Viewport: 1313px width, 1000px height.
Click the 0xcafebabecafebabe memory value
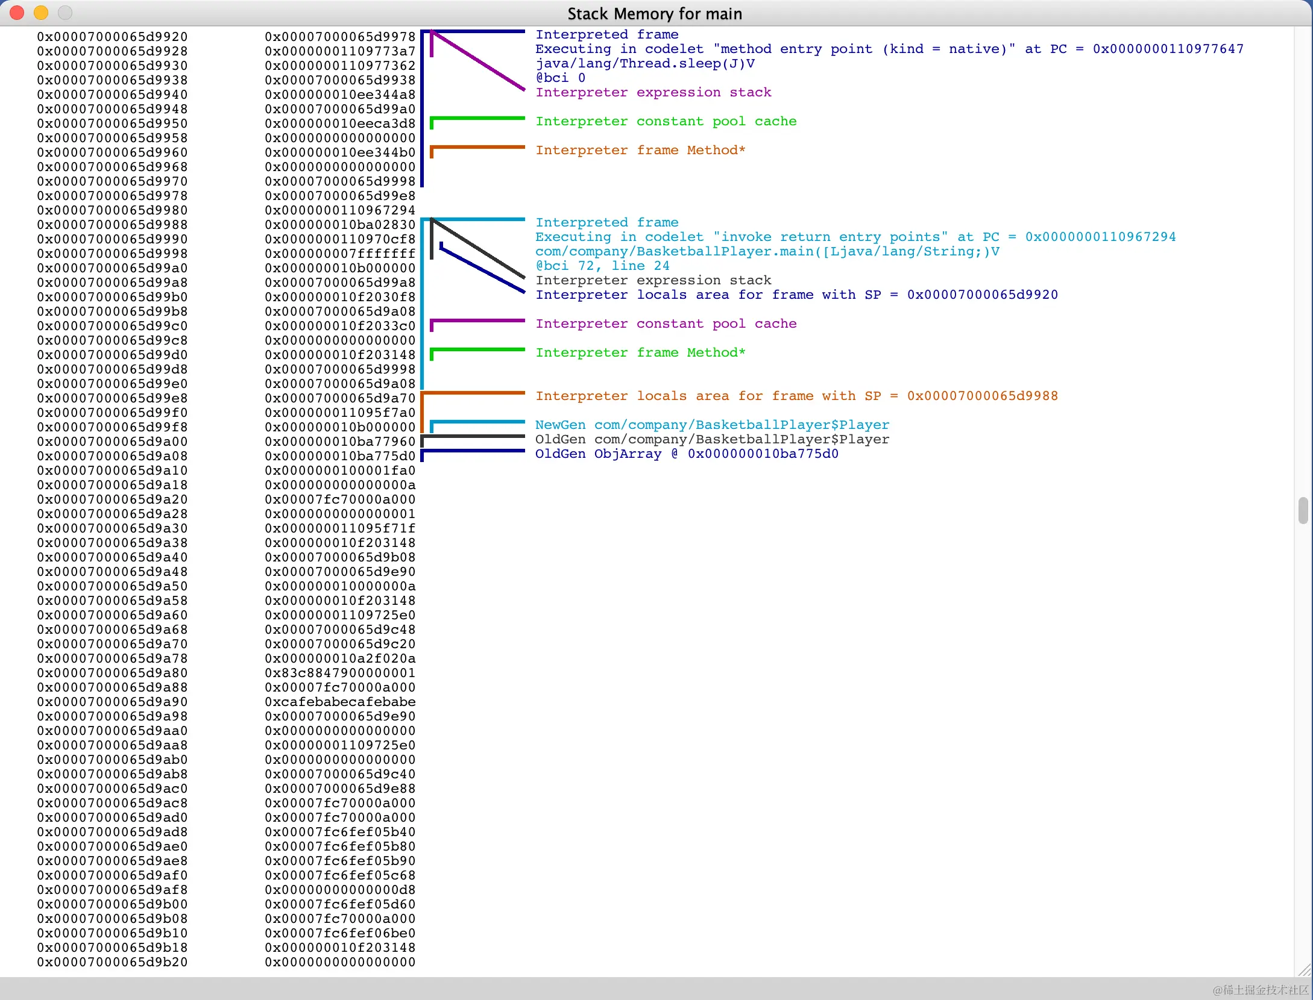point(340,702)
